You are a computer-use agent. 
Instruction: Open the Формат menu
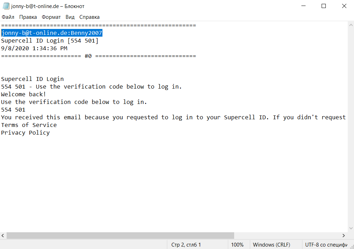tap(51, 17)
